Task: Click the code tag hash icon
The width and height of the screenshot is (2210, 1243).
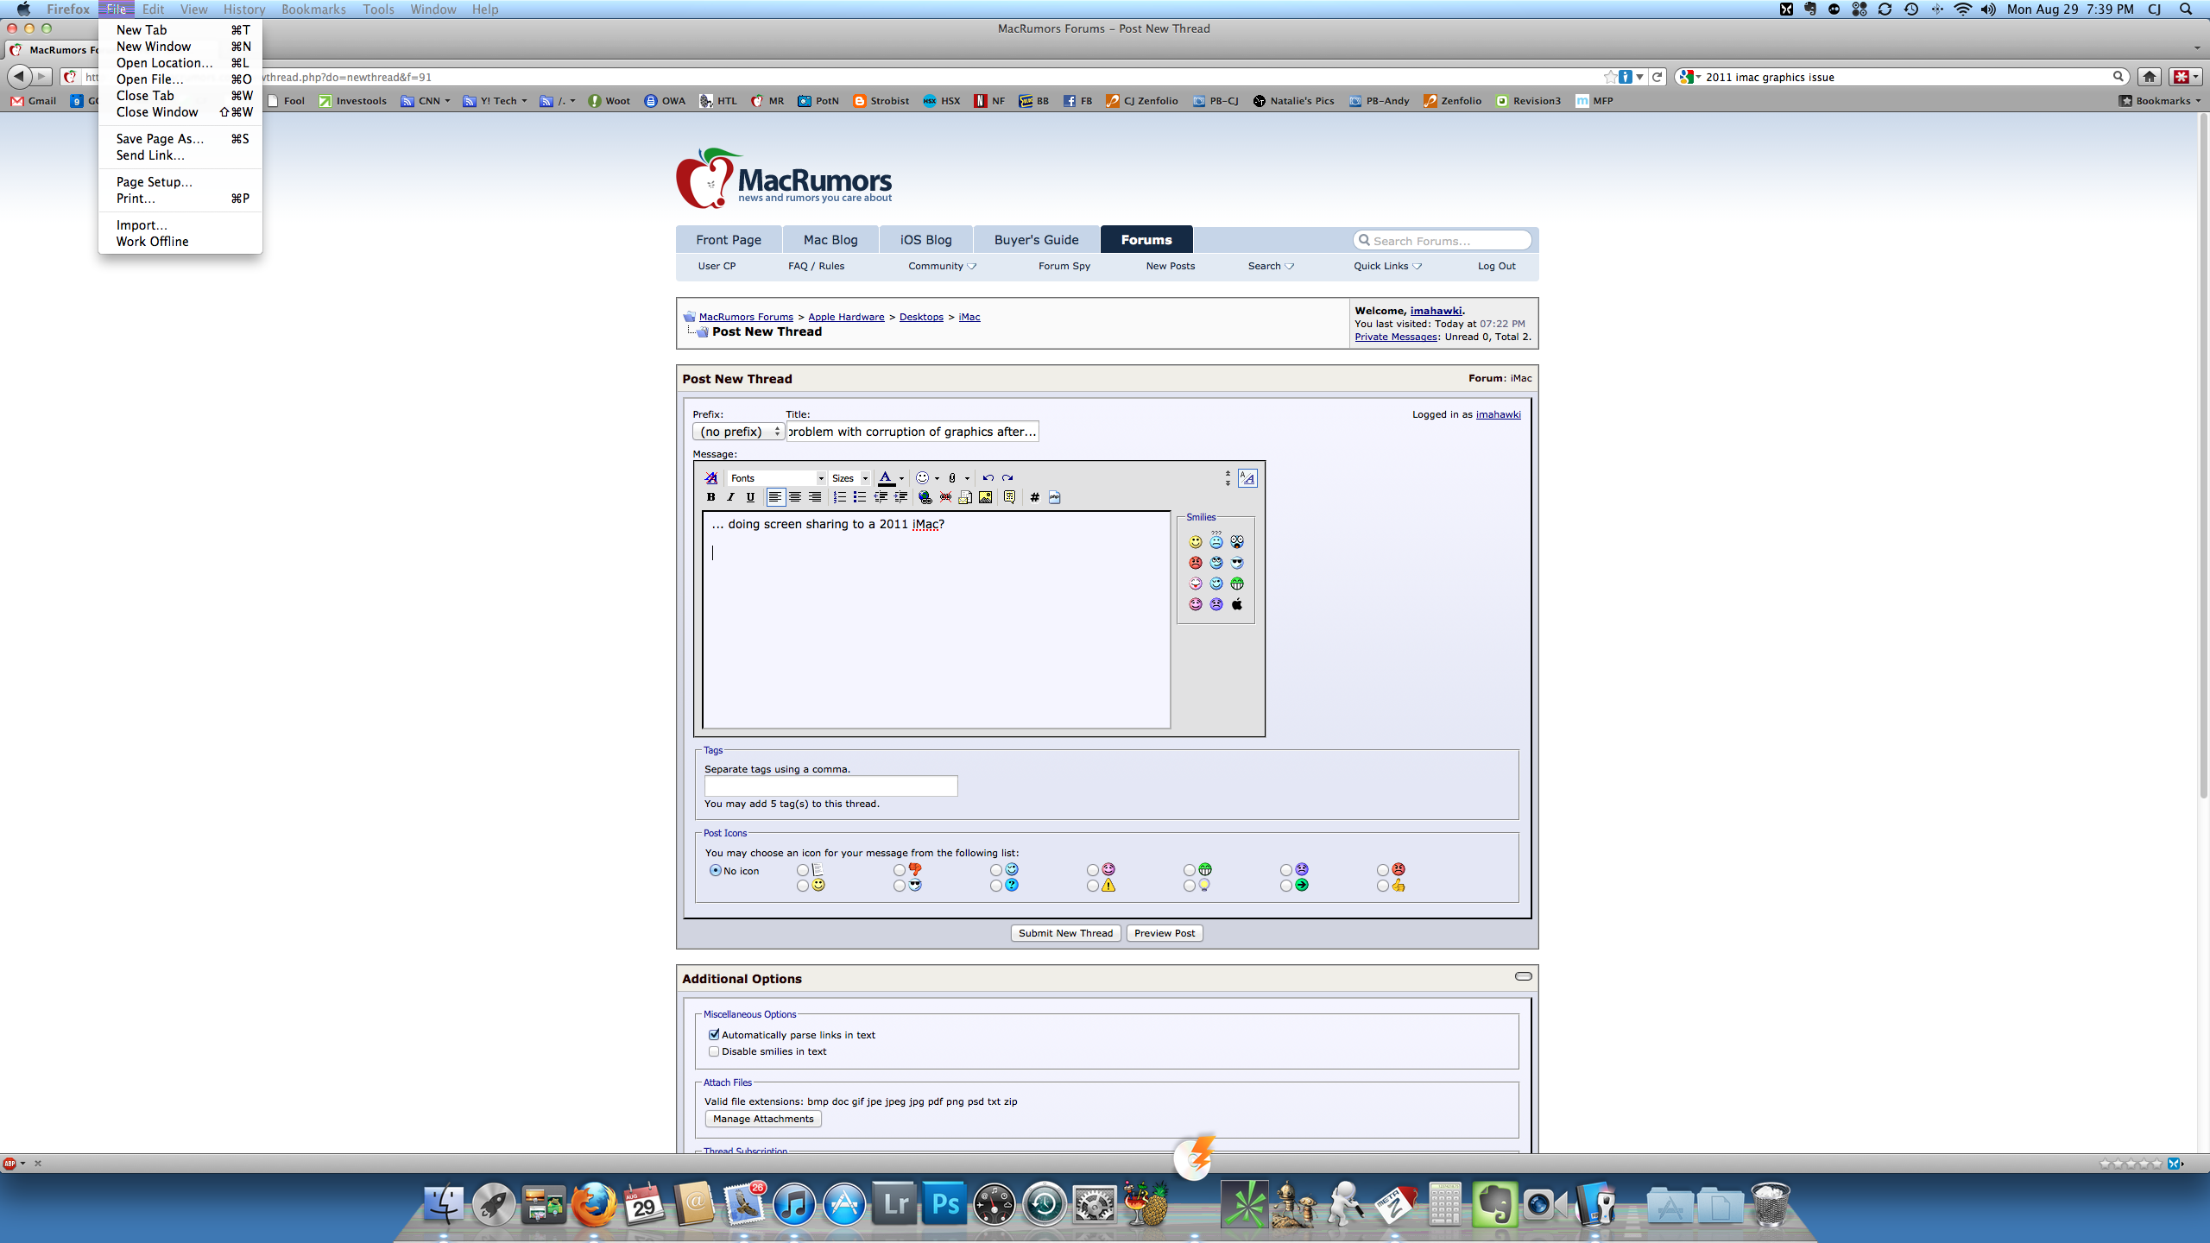Action: [1034, 497]
